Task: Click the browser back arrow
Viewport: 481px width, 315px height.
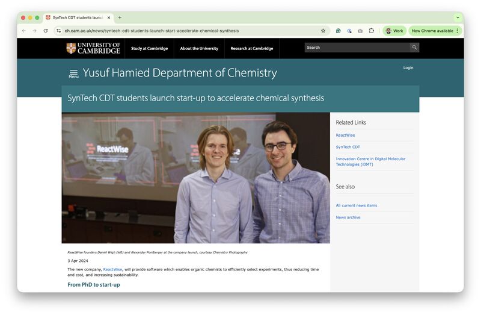Action: click(x=24, y=31)
